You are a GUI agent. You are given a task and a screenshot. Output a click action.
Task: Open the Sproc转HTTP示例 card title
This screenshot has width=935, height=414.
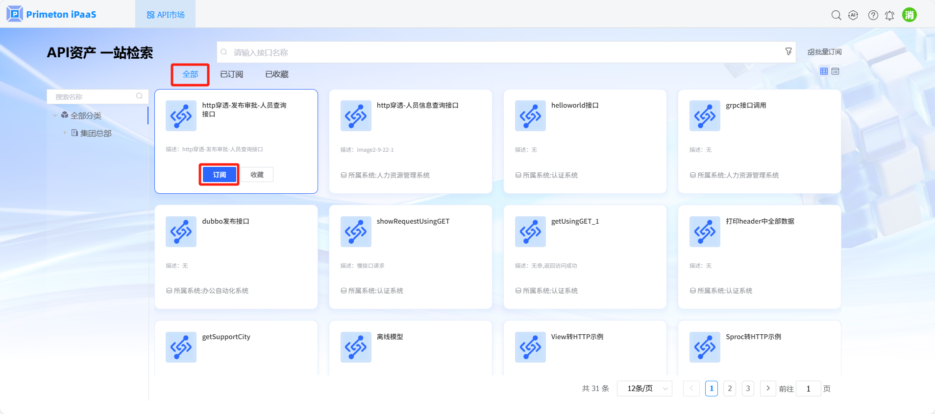754,337
